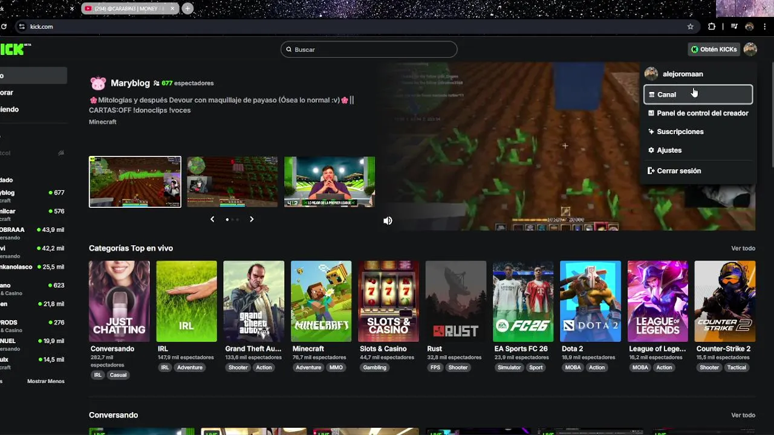The height and width of the screenshot is (435, 774).
Task: Select the second carousel stream thumbnail
Action: click(232, 182)
